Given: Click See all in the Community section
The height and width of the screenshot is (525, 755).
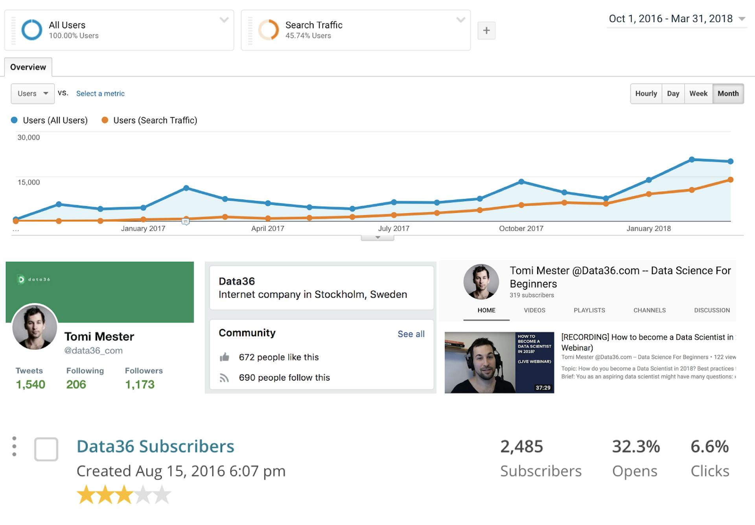Looking at the screenshot, I should coord(411,333).
